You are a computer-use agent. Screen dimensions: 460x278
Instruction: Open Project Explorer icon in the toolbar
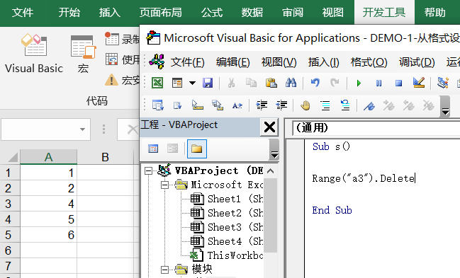coord(442,83)
